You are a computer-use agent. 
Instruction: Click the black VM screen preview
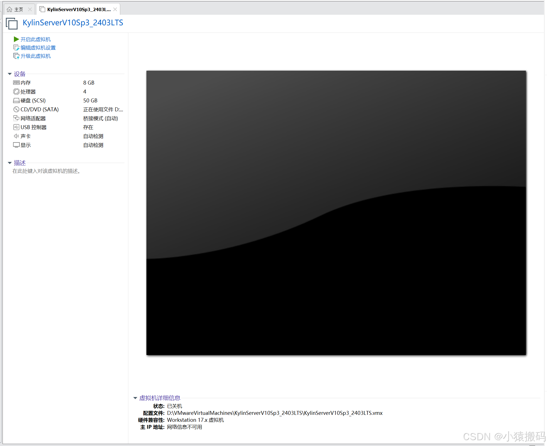(x=336, y=213)
